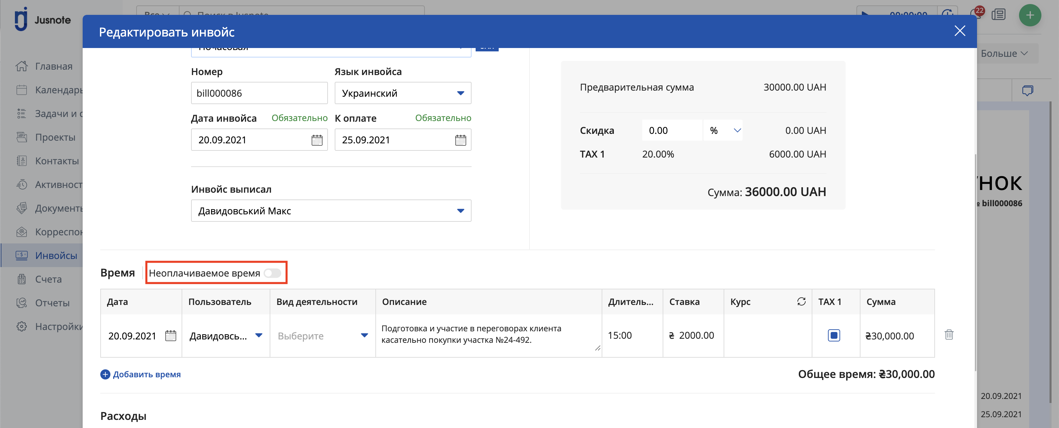
Task: Close the Редактировать инвойс dialog
Action: 959,31
